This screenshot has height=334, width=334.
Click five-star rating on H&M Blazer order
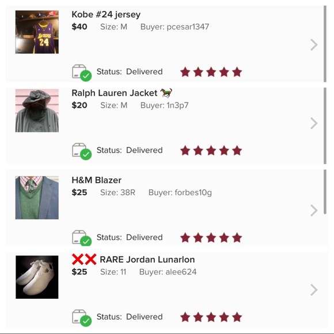(211, 238)
